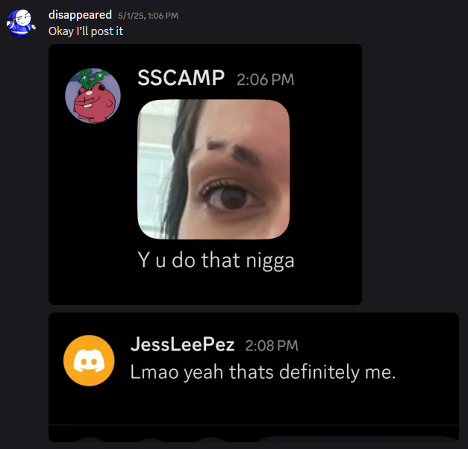
Task: Open the close-up eye photo
Action: coord(213,169)
